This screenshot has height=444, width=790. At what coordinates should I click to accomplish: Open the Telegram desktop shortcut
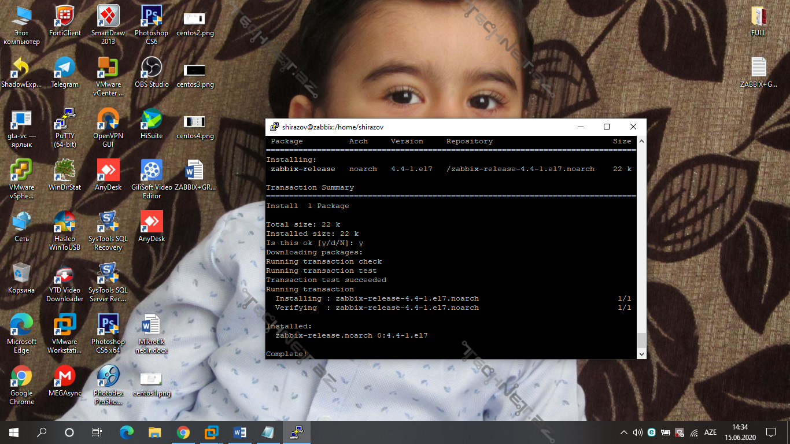point(64,68)
